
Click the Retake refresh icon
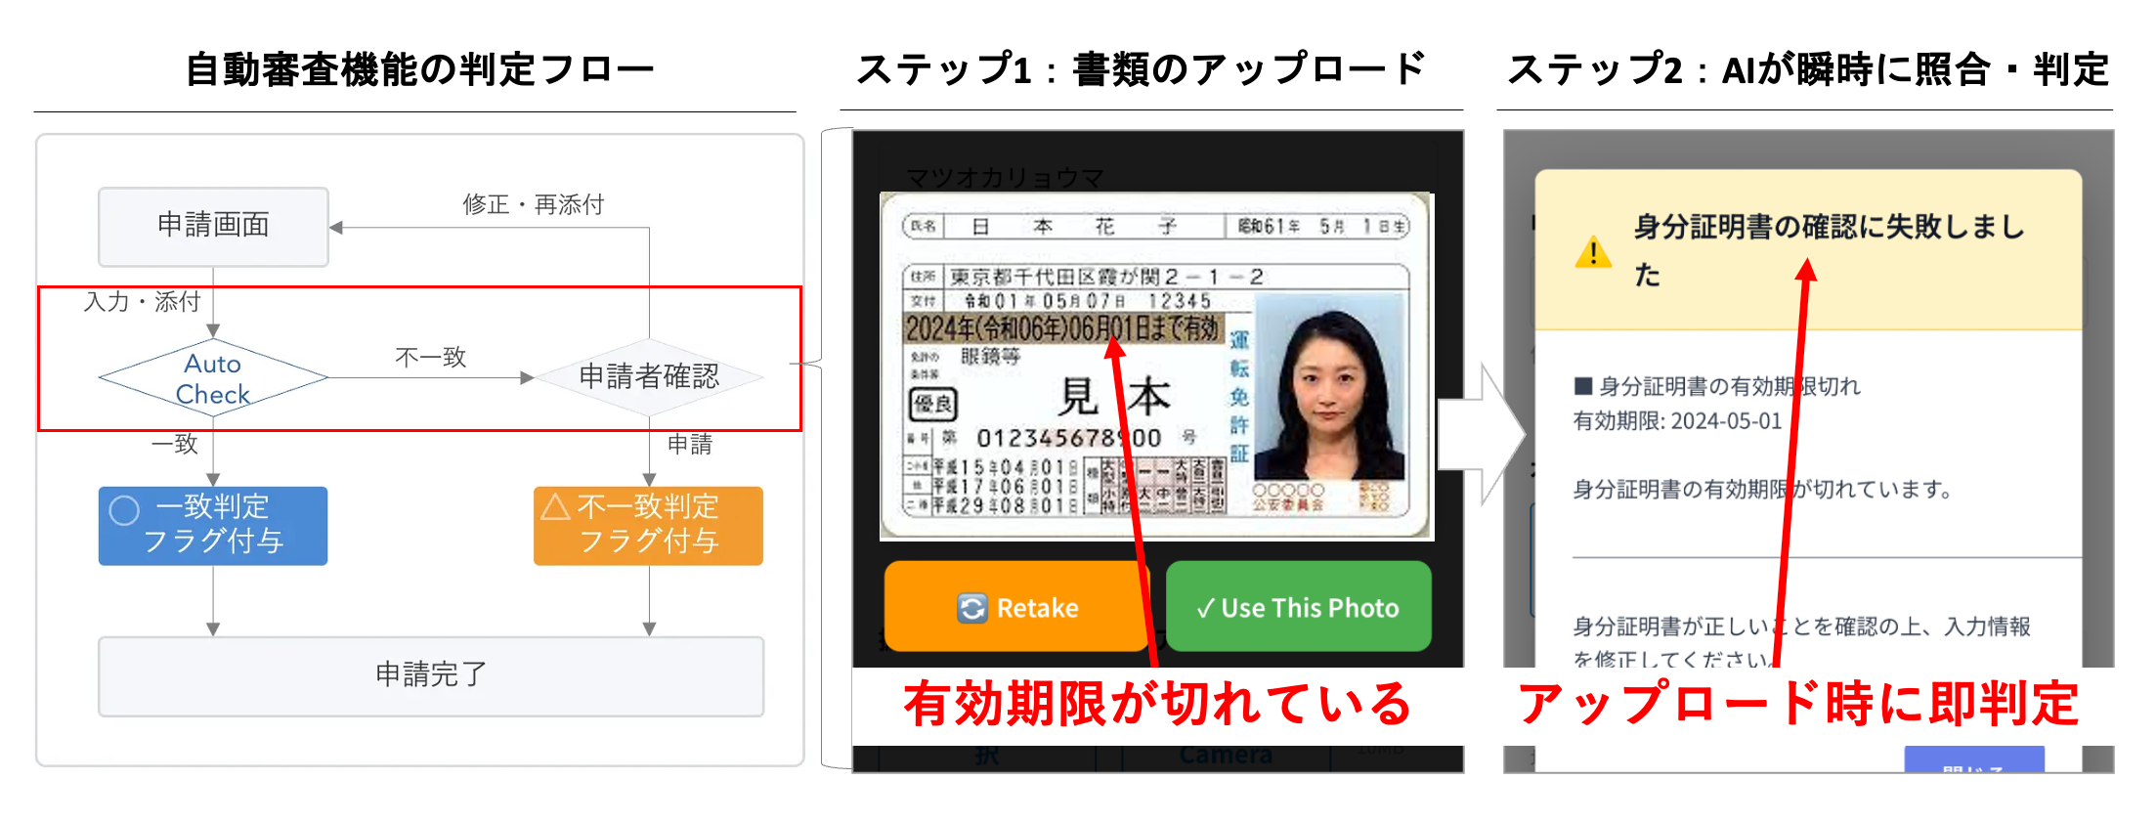point(972,608)
